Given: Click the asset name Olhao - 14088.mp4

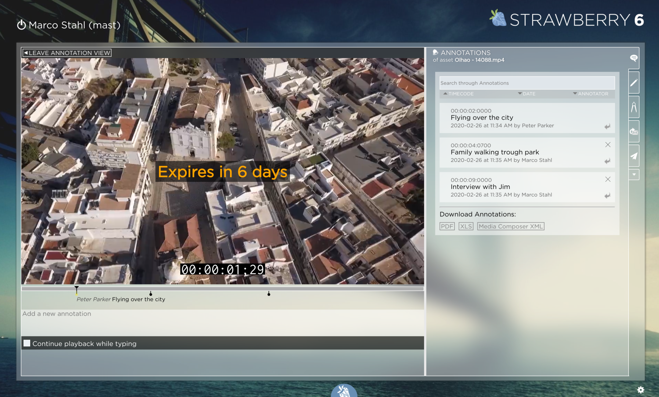Looking at the screenshot, I should click(479, 60).
